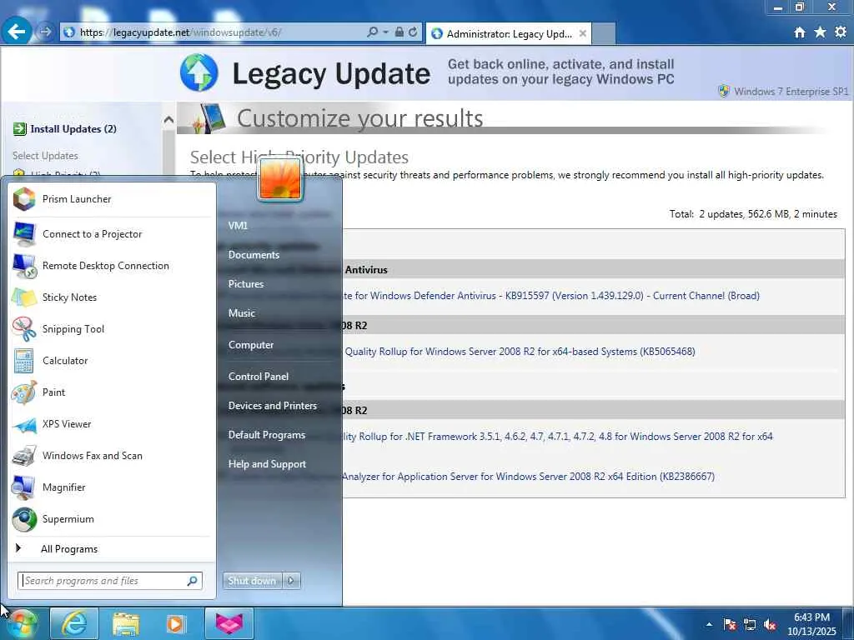Open Documents from Start menu
The image size is (854, 640).
(254, 255)
